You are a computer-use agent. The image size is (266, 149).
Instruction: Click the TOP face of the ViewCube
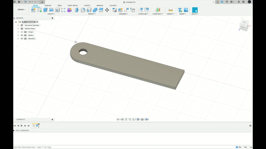coord(244,22)
